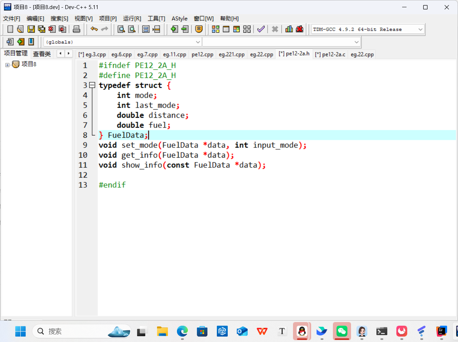Click the Compile & Run toolbar icon

[x=236, y=29]
